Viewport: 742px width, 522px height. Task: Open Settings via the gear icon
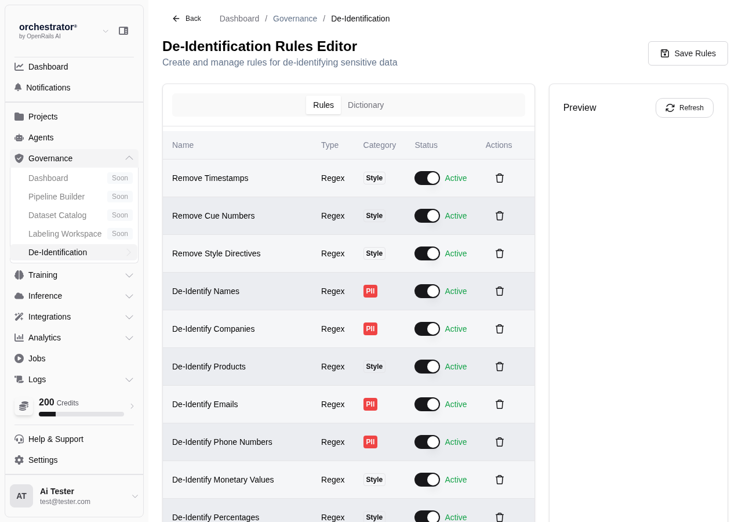tap(18, 460)
